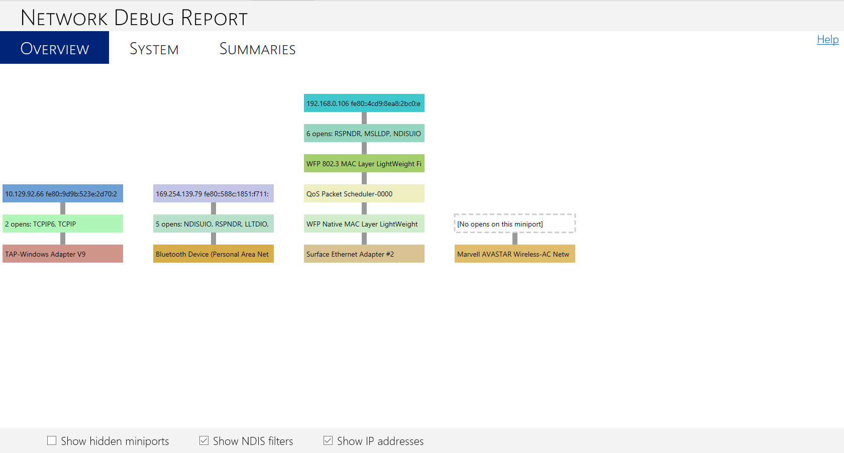
Task: Click the WFP Native MAC Layer LightWeight node
Action: (364, 223)
